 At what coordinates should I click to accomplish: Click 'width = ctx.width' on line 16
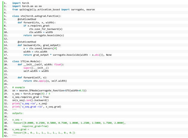(x=35, y=52)
